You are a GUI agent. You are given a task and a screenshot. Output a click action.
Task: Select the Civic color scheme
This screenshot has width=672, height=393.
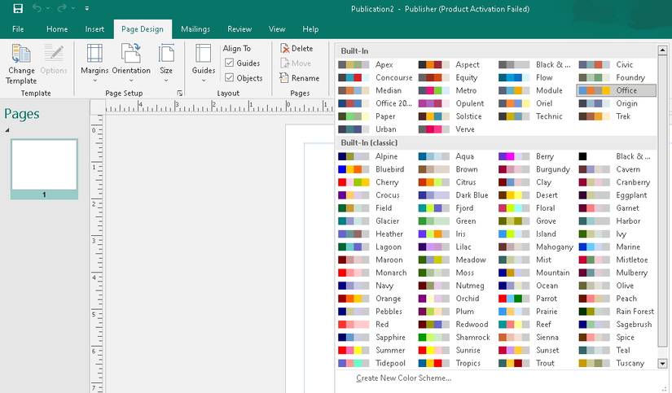point(614,64)
